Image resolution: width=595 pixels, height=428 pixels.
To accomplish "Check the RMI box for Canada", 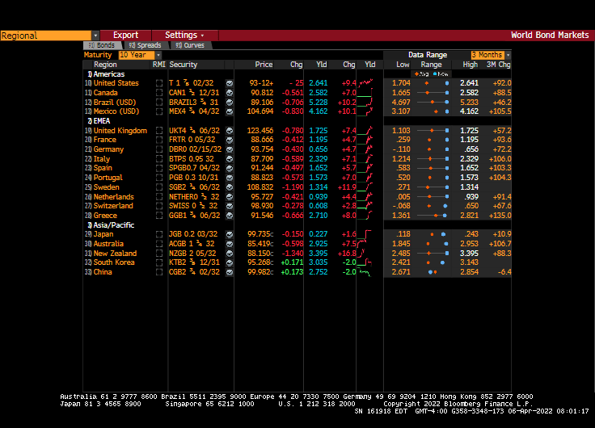I will (159, 93).
